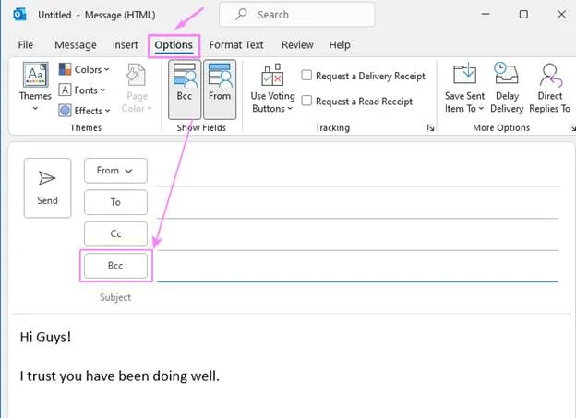Open the Colors theme dropdown

84,69
